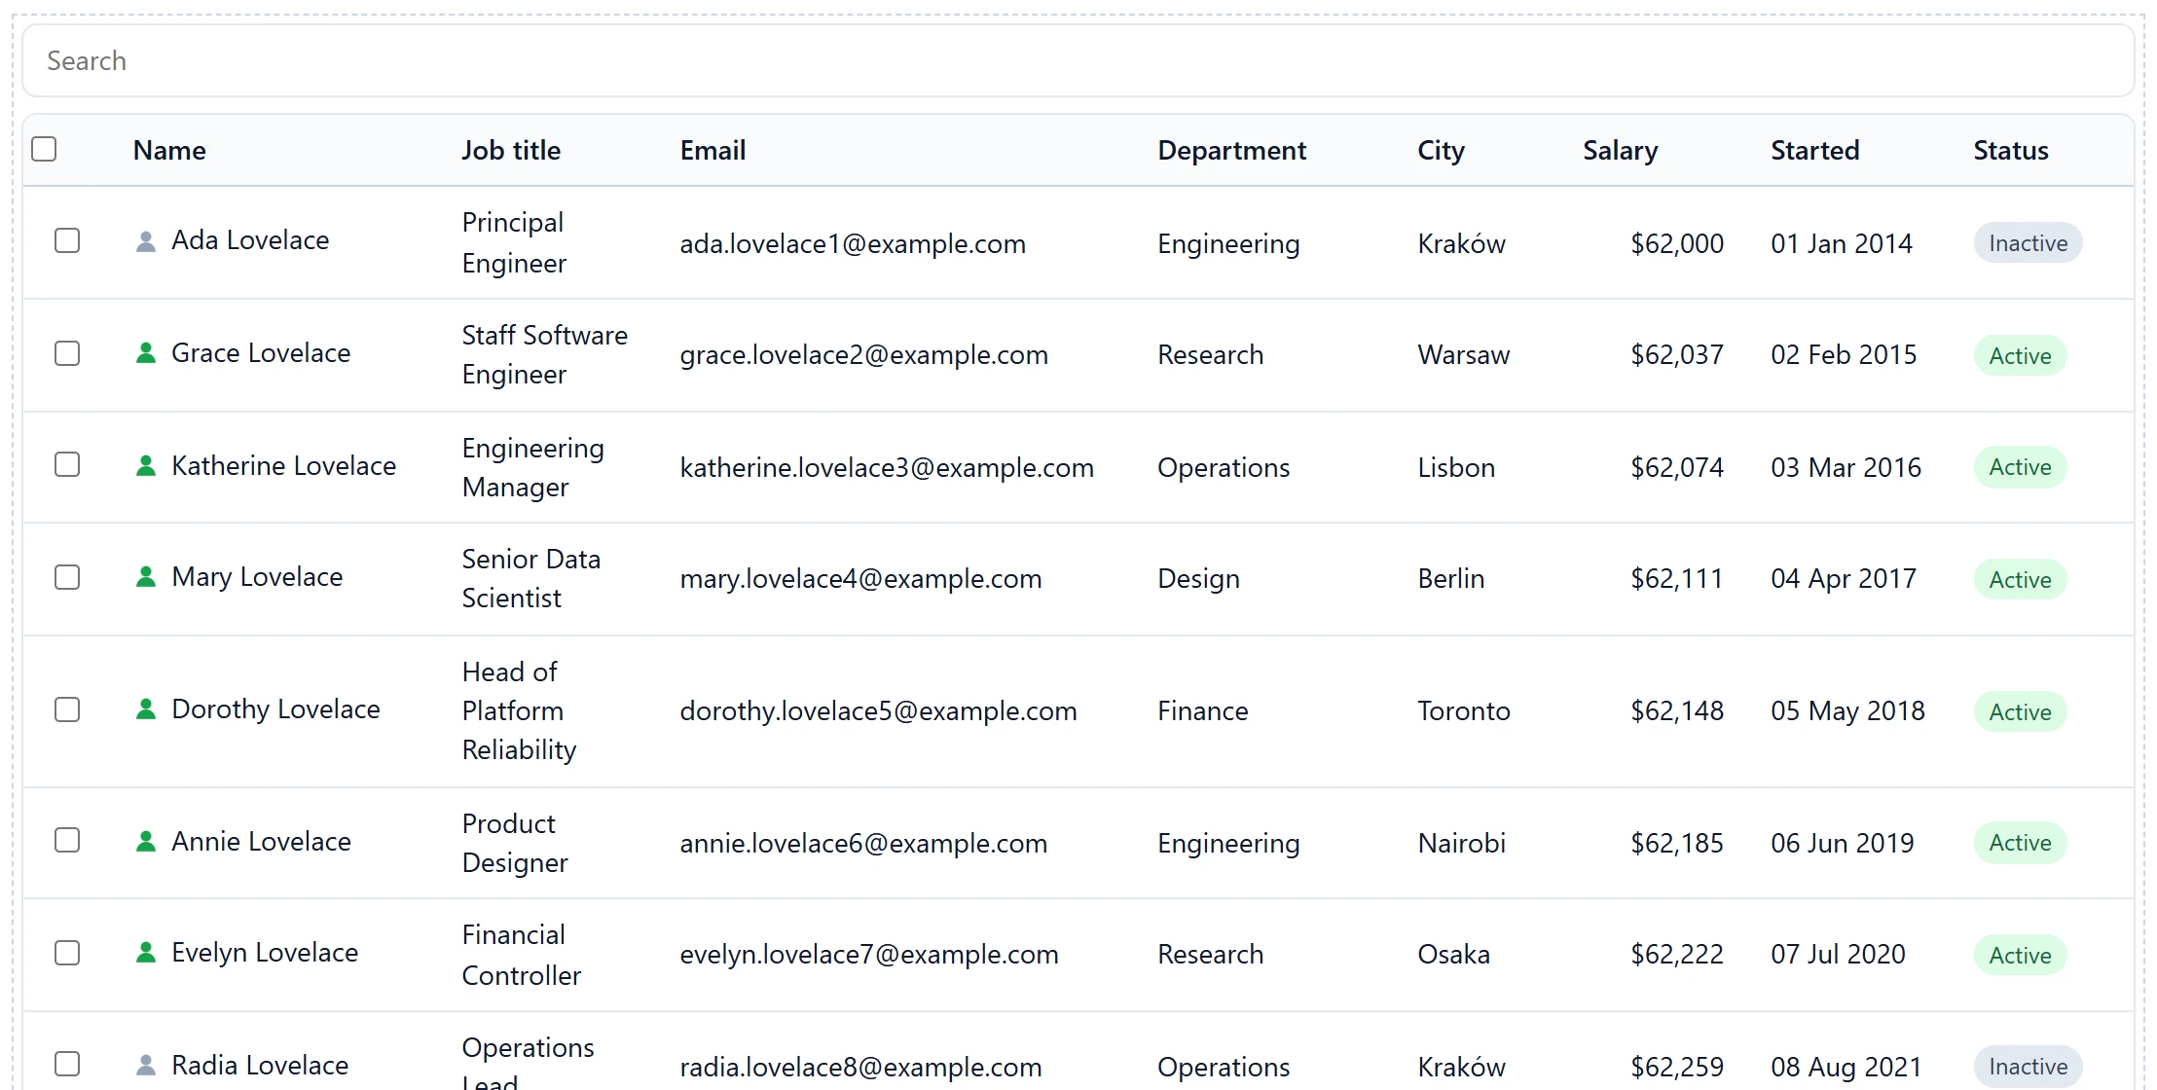Click the job title Head of Platform Reliability
Screen dimensions: 2157x1090
tap(519, 710)
